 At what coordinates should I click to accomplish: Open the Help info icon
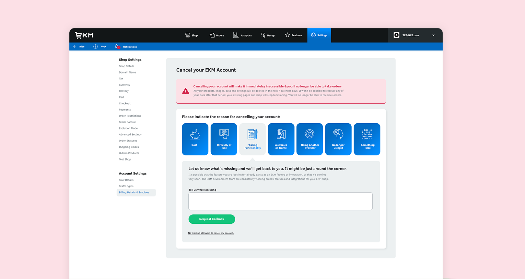pos(95,47)
